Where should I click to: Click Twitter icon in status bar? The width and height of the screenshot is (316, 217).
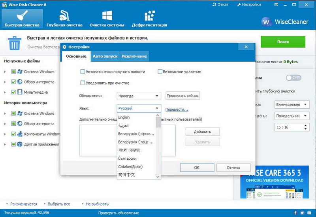pyautogui.click(x=302, y=213)
